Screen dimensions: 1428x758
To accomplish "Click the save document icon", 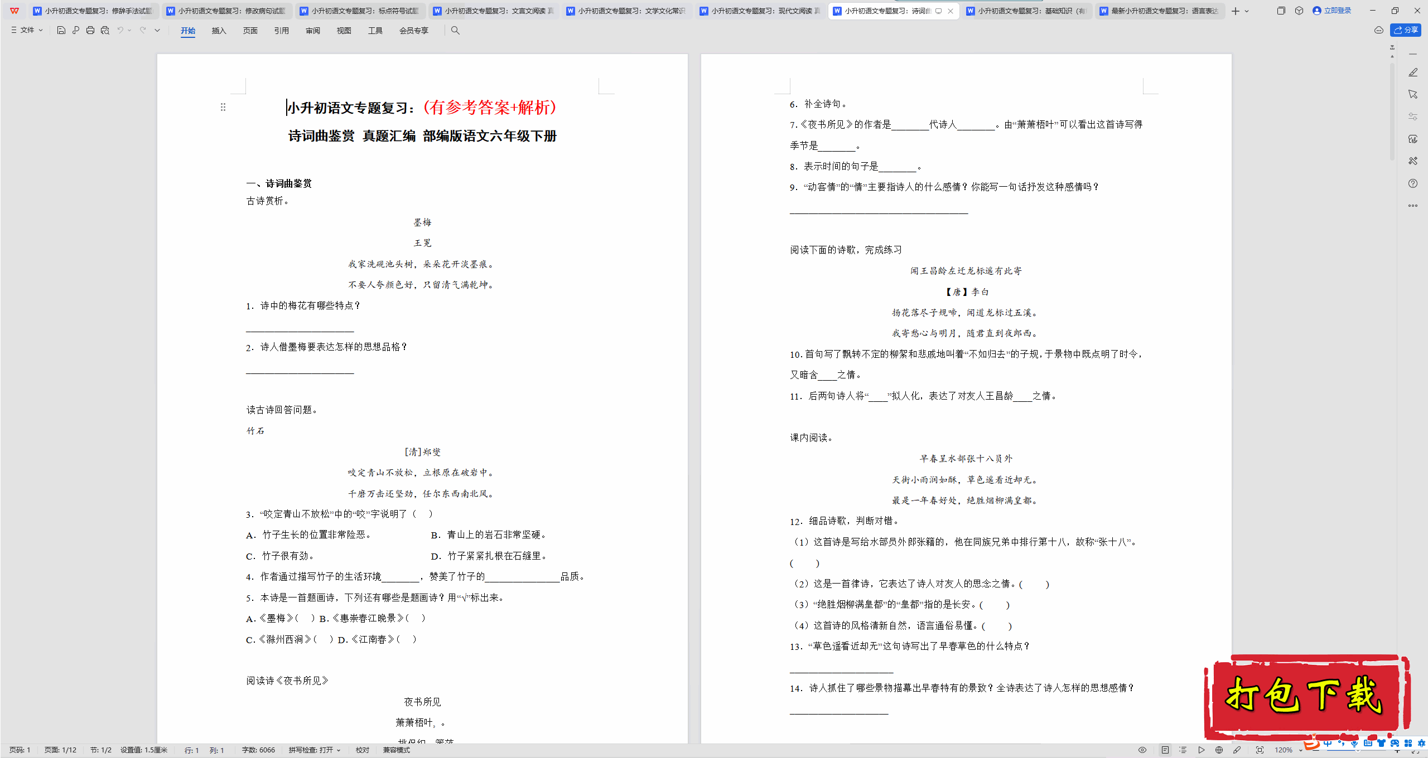I will [61, 31].
